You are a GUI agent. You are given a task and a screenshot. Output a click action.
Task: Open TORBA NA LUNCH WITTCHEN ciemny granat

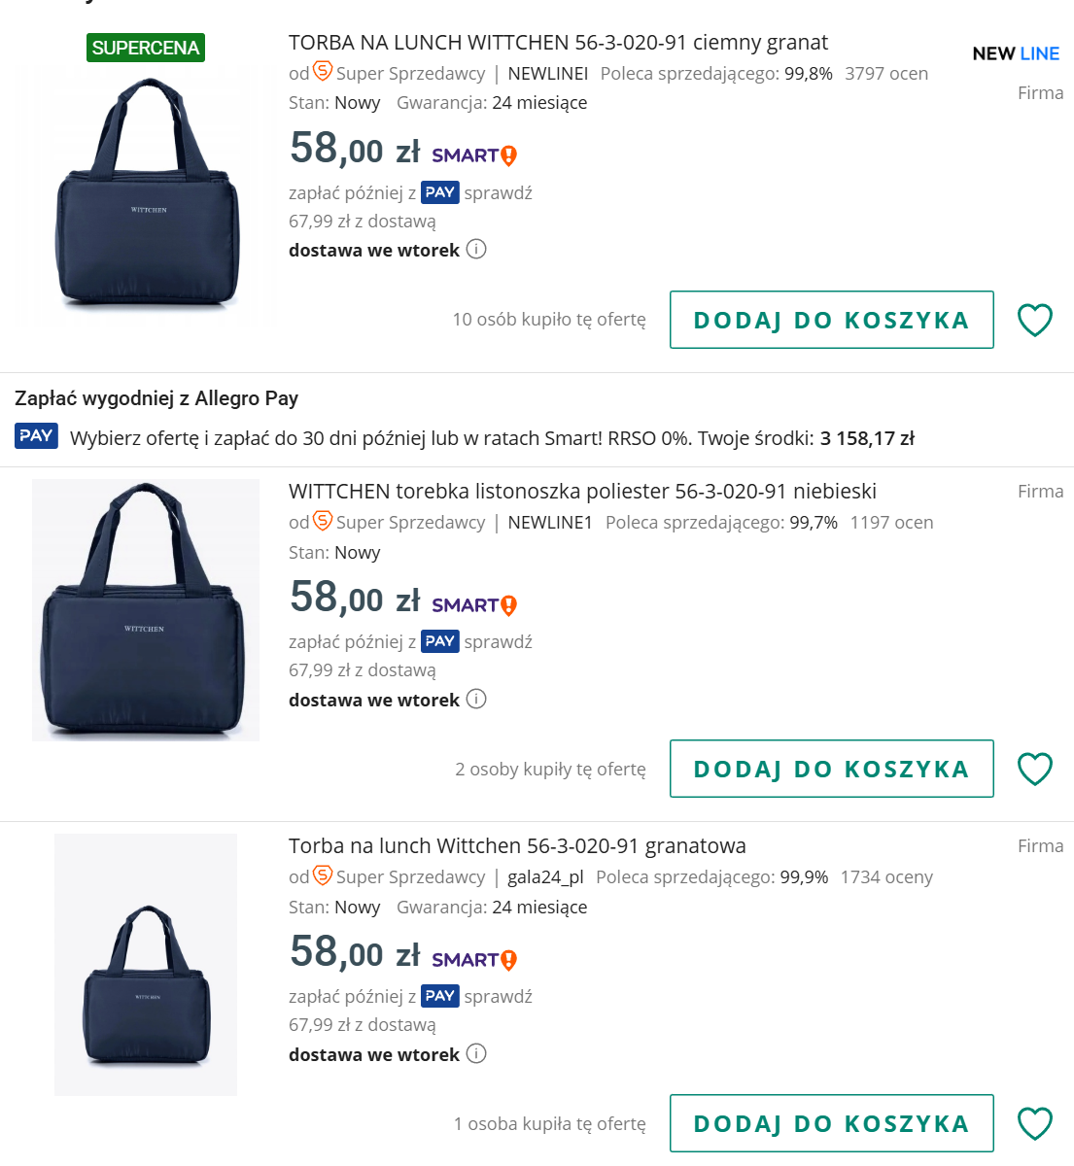click(x=558, y=43)
